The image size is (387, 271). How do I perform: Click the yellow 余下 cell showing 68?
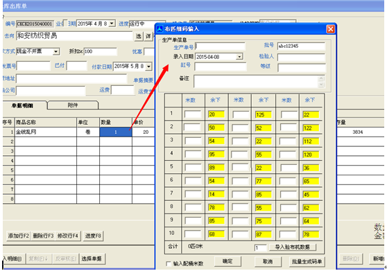pyautogui.click(x=216, y=234)
